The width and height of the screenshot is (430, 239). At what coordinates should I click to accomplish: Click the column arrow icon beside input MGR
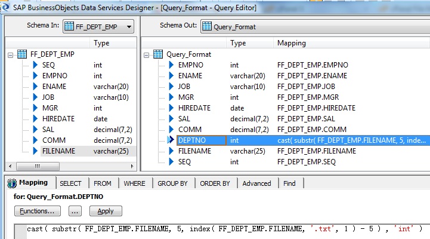[x=35, y=108]
